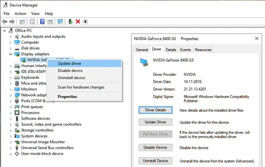Click the NVIDIA display adapter icon in Properties
This screenshot has height=167, width=265.
144,62
